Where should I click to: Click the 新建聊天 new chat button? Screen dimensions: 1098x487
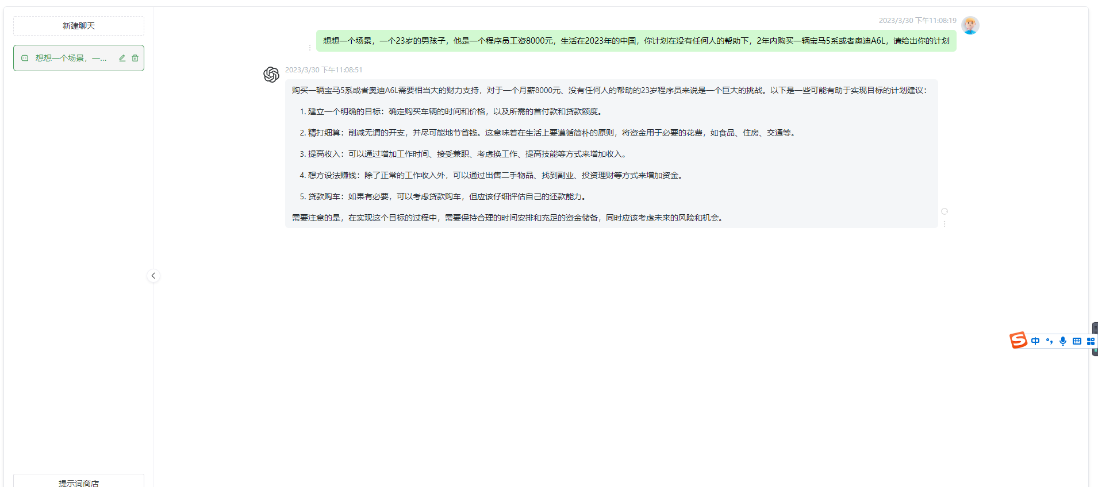tap(79, 26)
